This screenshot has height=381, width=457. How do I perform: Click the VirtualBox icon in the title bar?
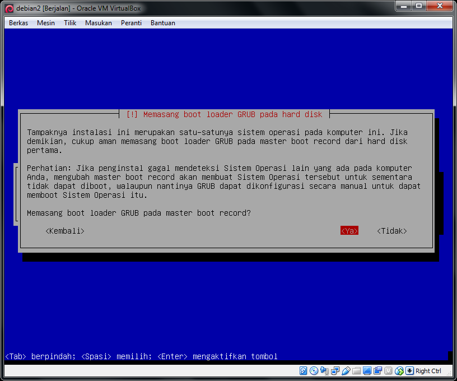(x=10, y=8)
